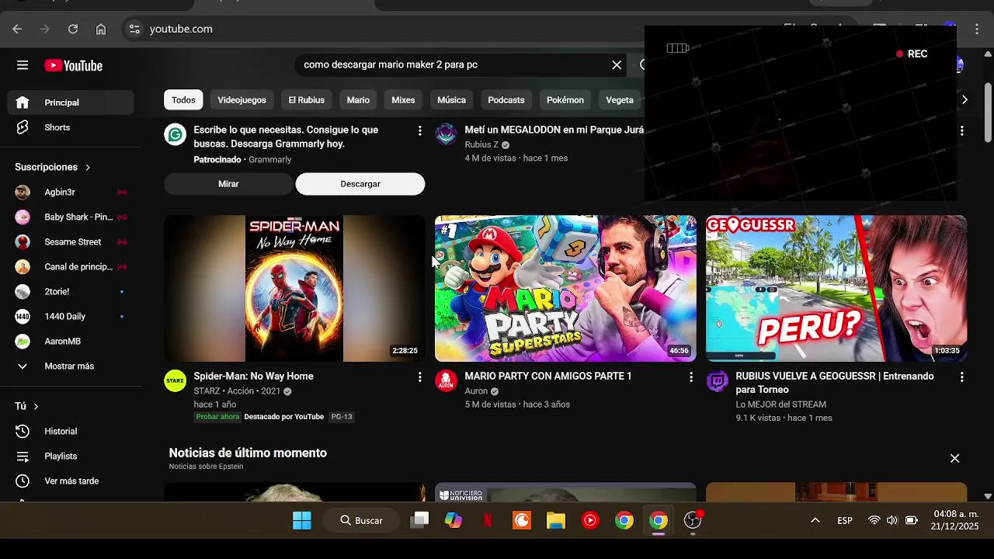The height and width of the screenshot is (559, 994).
Task: Open options menu for Mario Party video
Action: (x=690, y=377)
